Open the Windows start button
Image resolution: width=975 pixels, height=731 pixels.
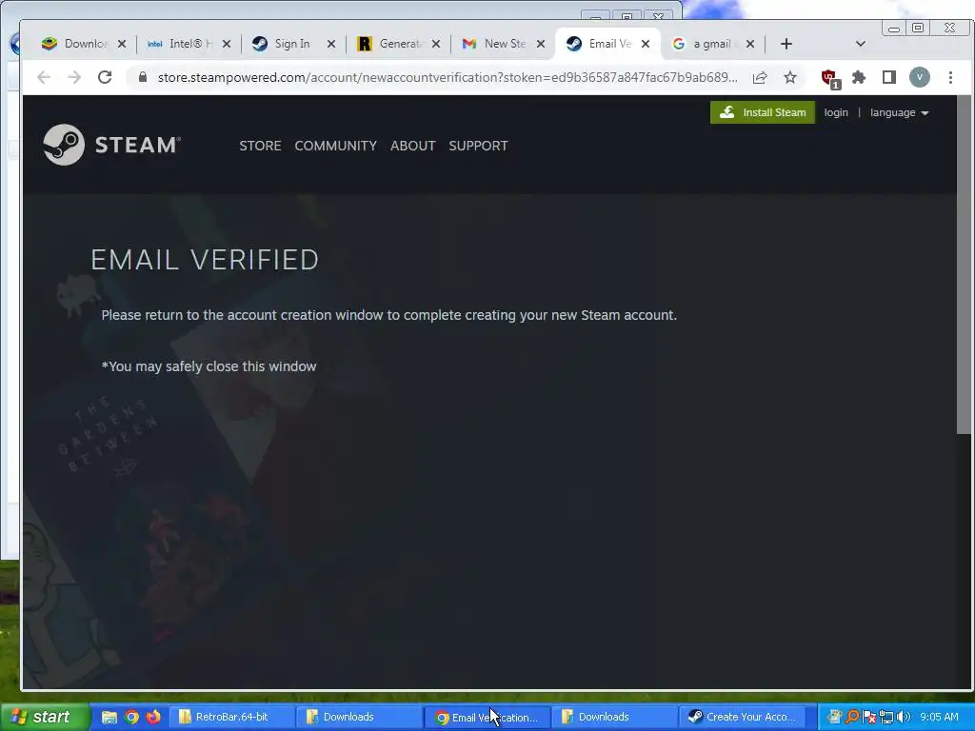[x=44, y=717]
